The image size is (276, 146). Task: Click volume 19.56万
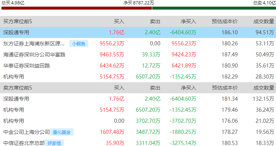[x=265, y=132]
